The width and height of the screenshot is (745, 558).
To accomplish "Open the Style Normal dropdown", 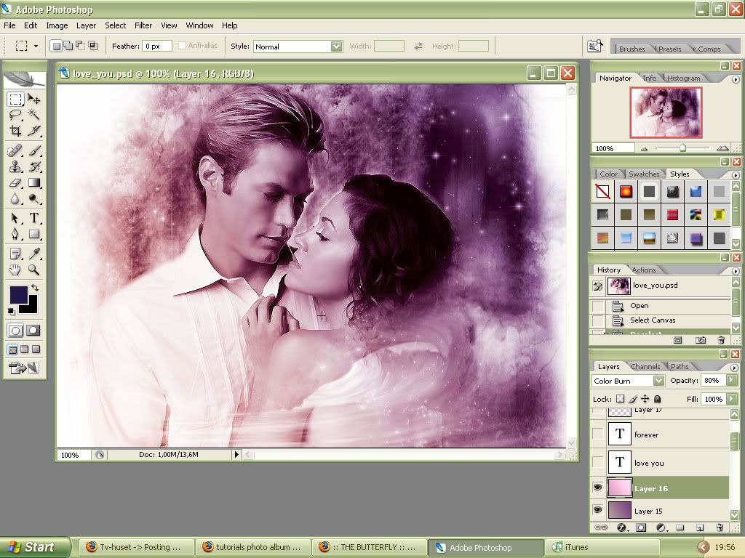I will 336,46.
